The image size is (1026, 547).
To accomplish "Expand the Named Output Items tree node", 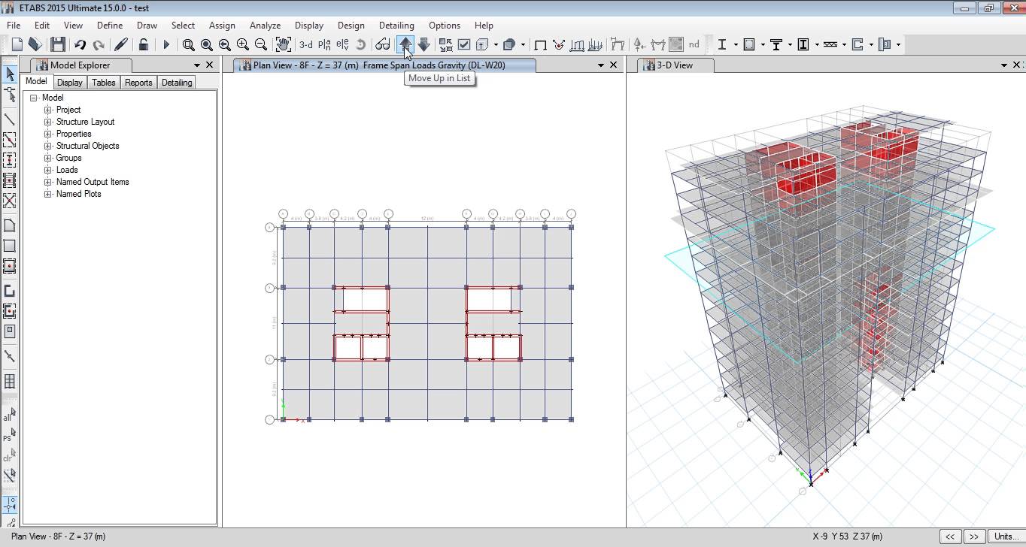I will point(48,182).
